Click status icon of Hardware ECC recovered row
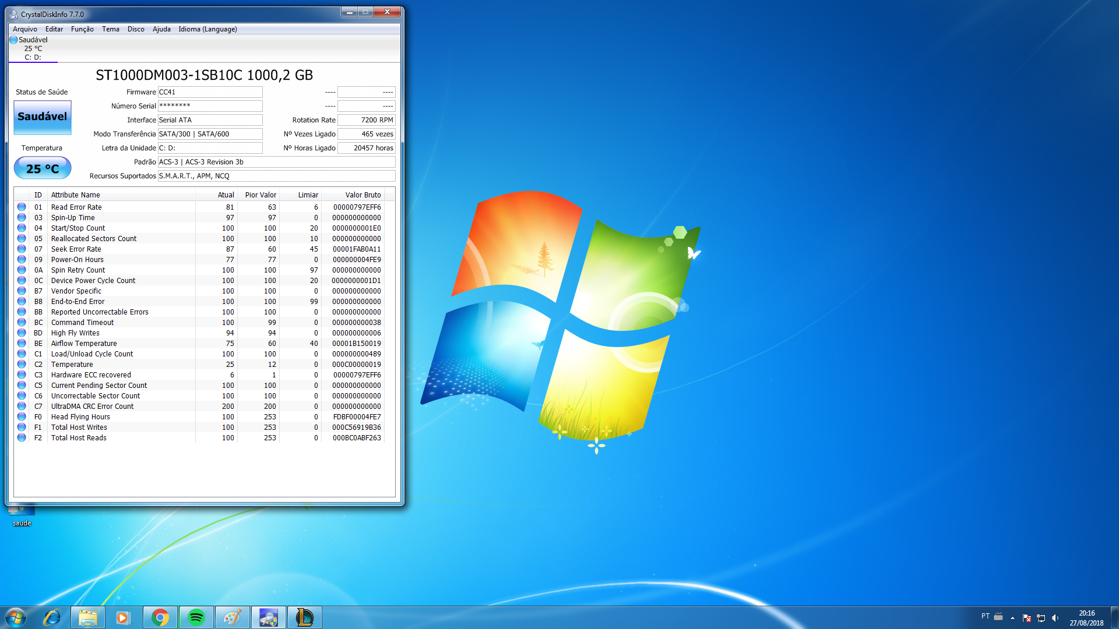This screenshot has height=629, width=1119. pyautogui.click(x=22, y=374)
